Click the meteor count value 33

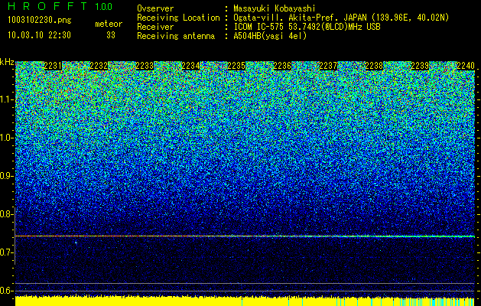click(x=111, y=35)
